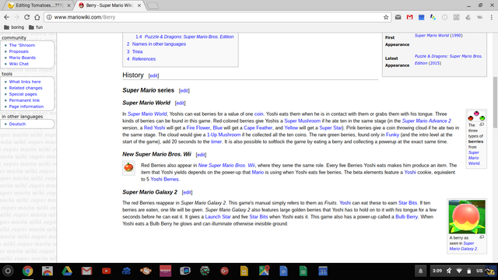Click the page vertical scrollbar thumb
This screenshot has width=498, height=280.
pyautogui.click(x=495, y=102)
